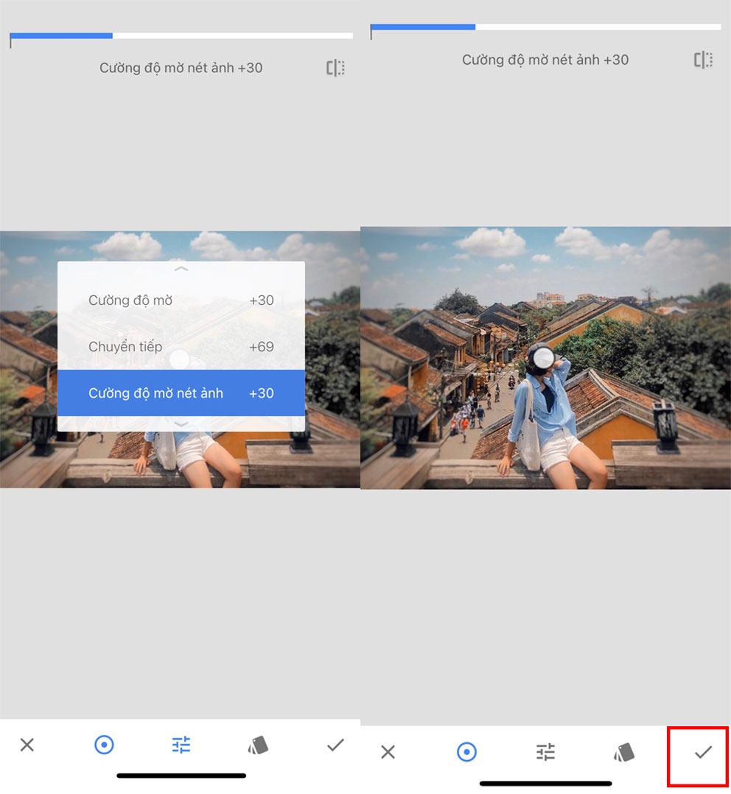The width and height of the screenshot is (731, 794).
Task: Tap the styles icon in the right toolbar
Action: pyautogui.click(x=623, y=753)
